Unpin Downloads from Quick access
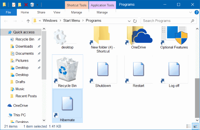200x130 pixels. click(x=39, y=46)
